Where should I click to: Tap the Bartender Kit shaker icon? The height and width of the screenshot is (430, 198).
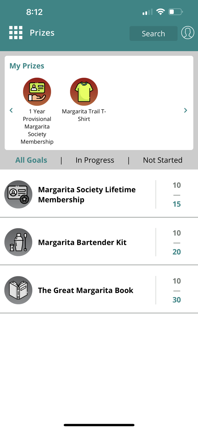point(18,242)
